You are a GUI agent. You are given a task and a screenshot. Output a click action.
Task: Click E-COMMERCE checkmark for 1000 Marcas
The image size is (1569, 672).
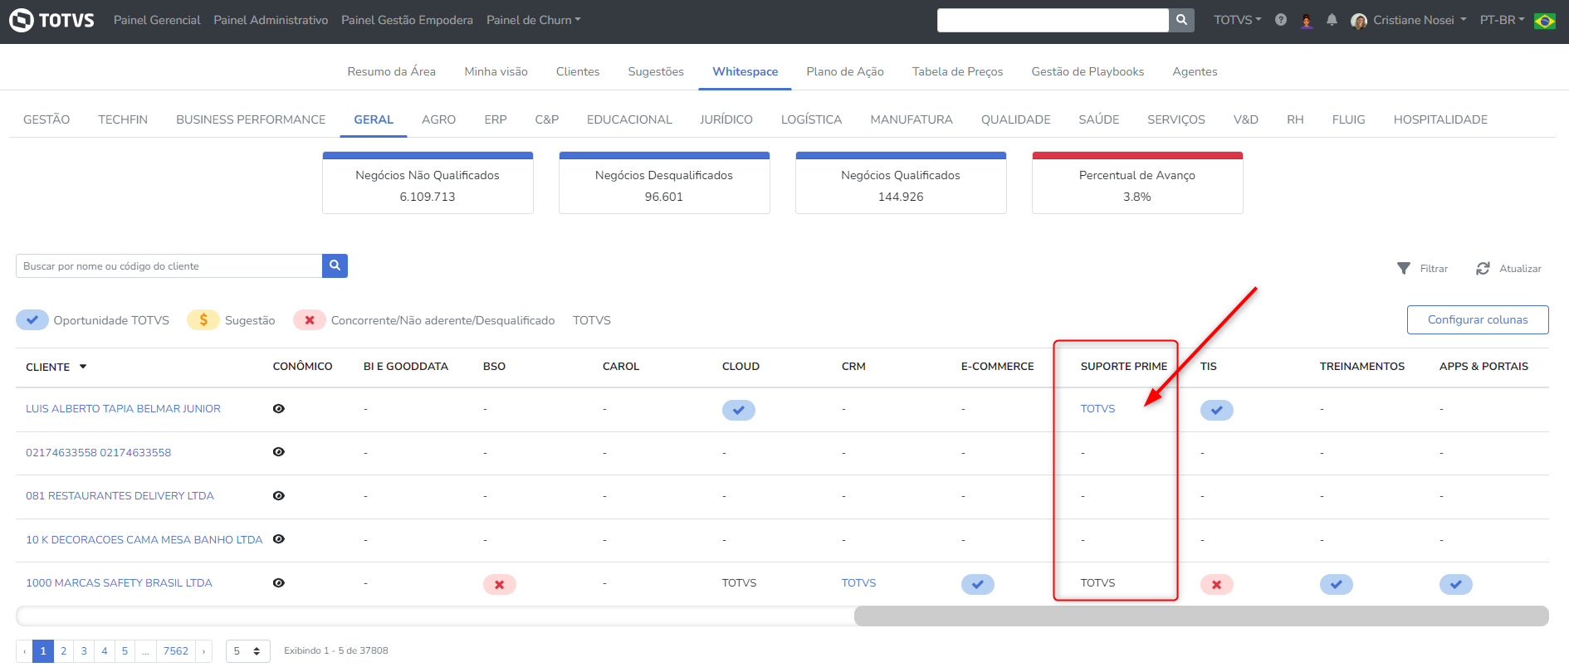(x=978, y=584)
